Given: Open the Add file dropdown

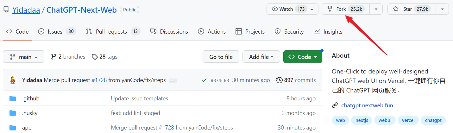Looking at the screenshot, I should pos(261,57).
